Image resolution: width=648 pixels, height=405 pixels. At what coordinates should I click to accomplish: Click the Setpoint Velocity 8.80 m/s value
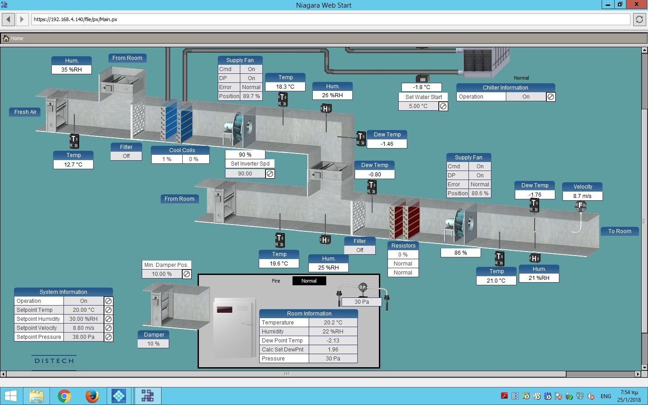click(83, 328)
